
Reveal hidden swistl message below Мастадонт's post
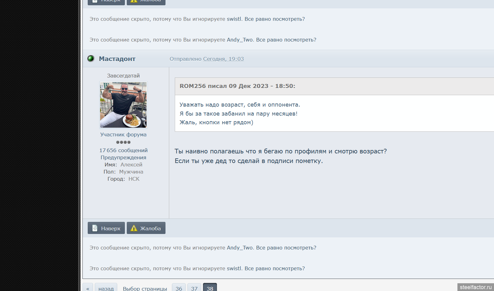click(275, 268)
